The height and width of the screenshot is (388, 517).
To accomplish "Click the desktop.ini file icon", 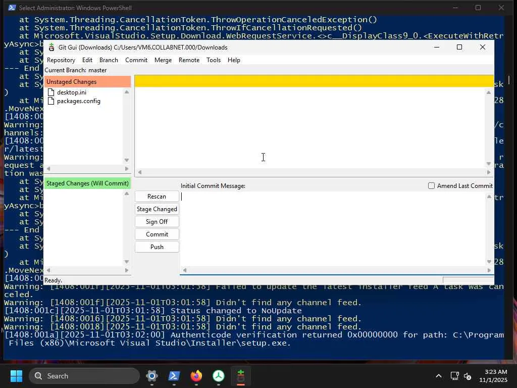I will [51, 92].
